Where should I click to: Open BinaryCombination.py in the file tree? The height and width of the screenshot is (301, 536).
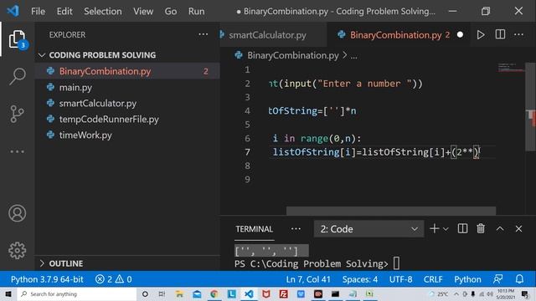(x=127, y=71)
